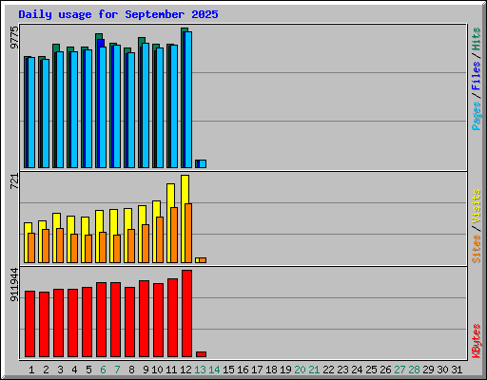Click the 911944 axis maximum label

point(14,284)
